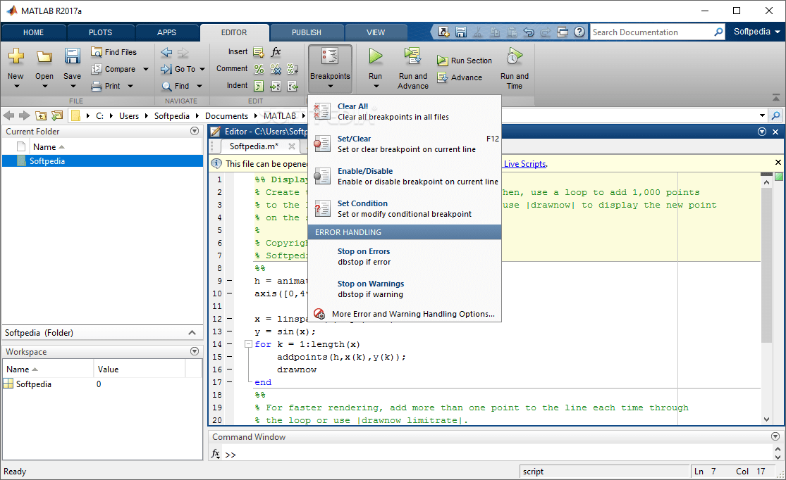Click the search magnifier in Search Documentation
This screenshot has width=786, height=480.
(718, 32)
